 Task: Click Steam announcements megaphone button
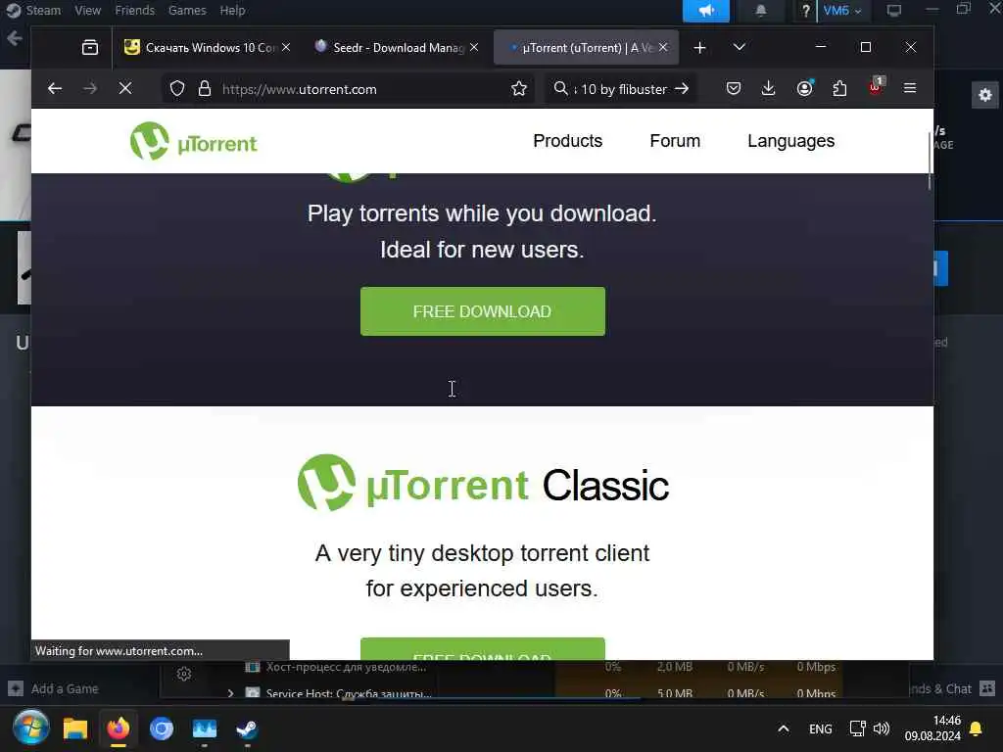click(x=706, y=11)
